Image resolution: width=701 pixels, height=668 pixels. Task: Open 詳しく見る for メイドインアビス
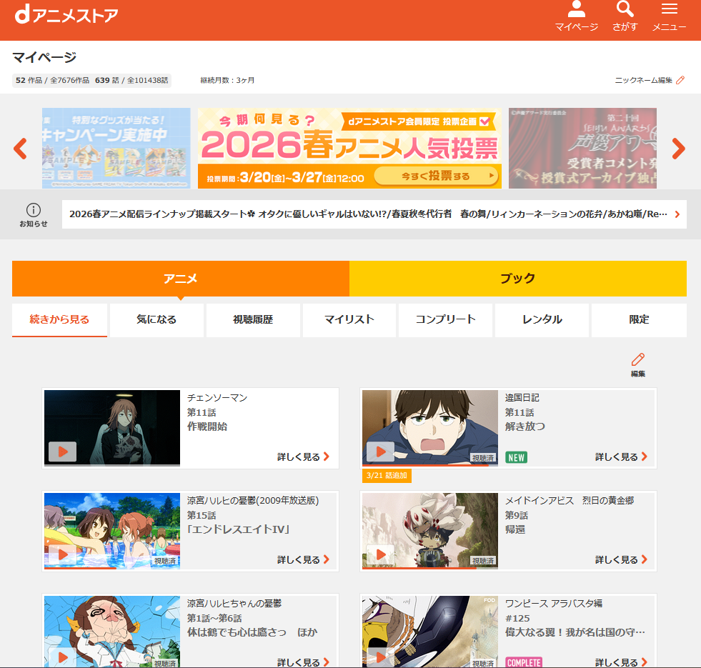coord(621,560)
